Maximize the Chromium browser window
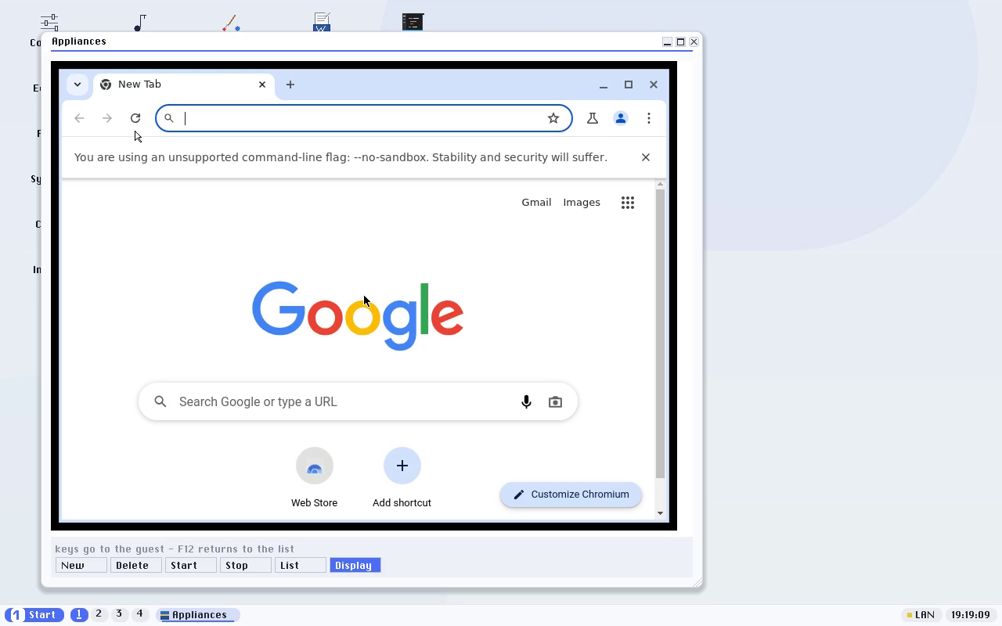 (629, 85)
